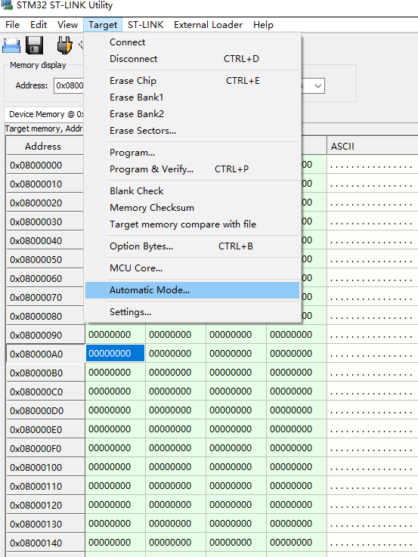Click fourth data cell in row 0x08000100

(x=296, y=467)
